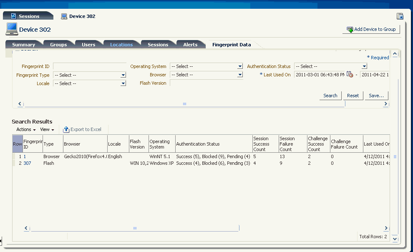
Task: Open fingerprint ID 307 link
Action: (x=28, y=163)
